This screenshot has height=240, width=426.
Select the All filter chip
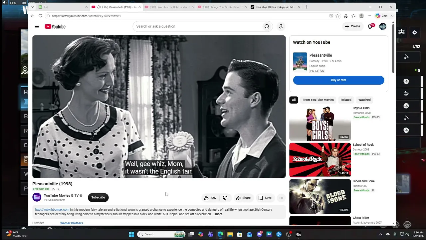[x=294, y=100]
